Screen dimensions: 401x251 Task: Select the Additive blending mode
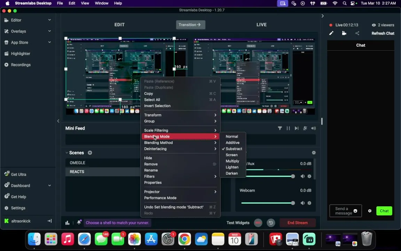pos(233,143)
